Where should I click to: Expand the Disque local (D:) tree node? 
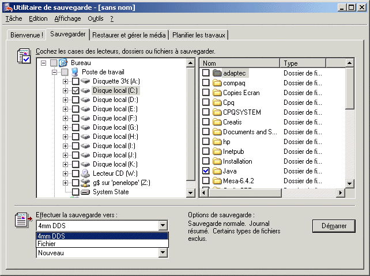click(65, 100)
